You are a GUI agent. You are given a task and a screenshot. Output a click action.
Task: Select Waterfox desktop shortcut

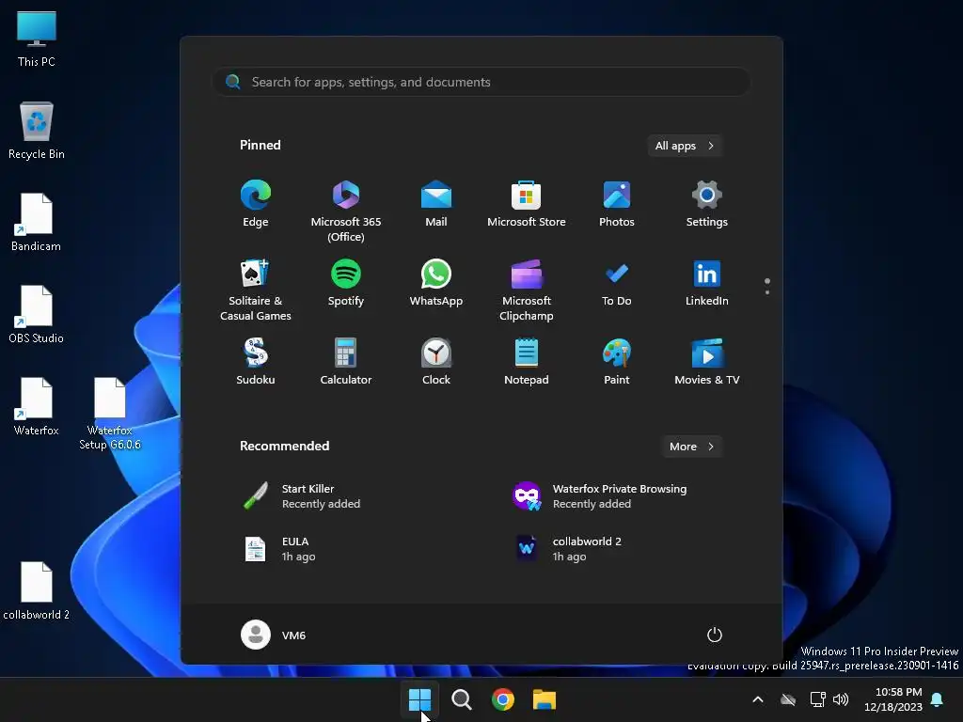(37, 407)
